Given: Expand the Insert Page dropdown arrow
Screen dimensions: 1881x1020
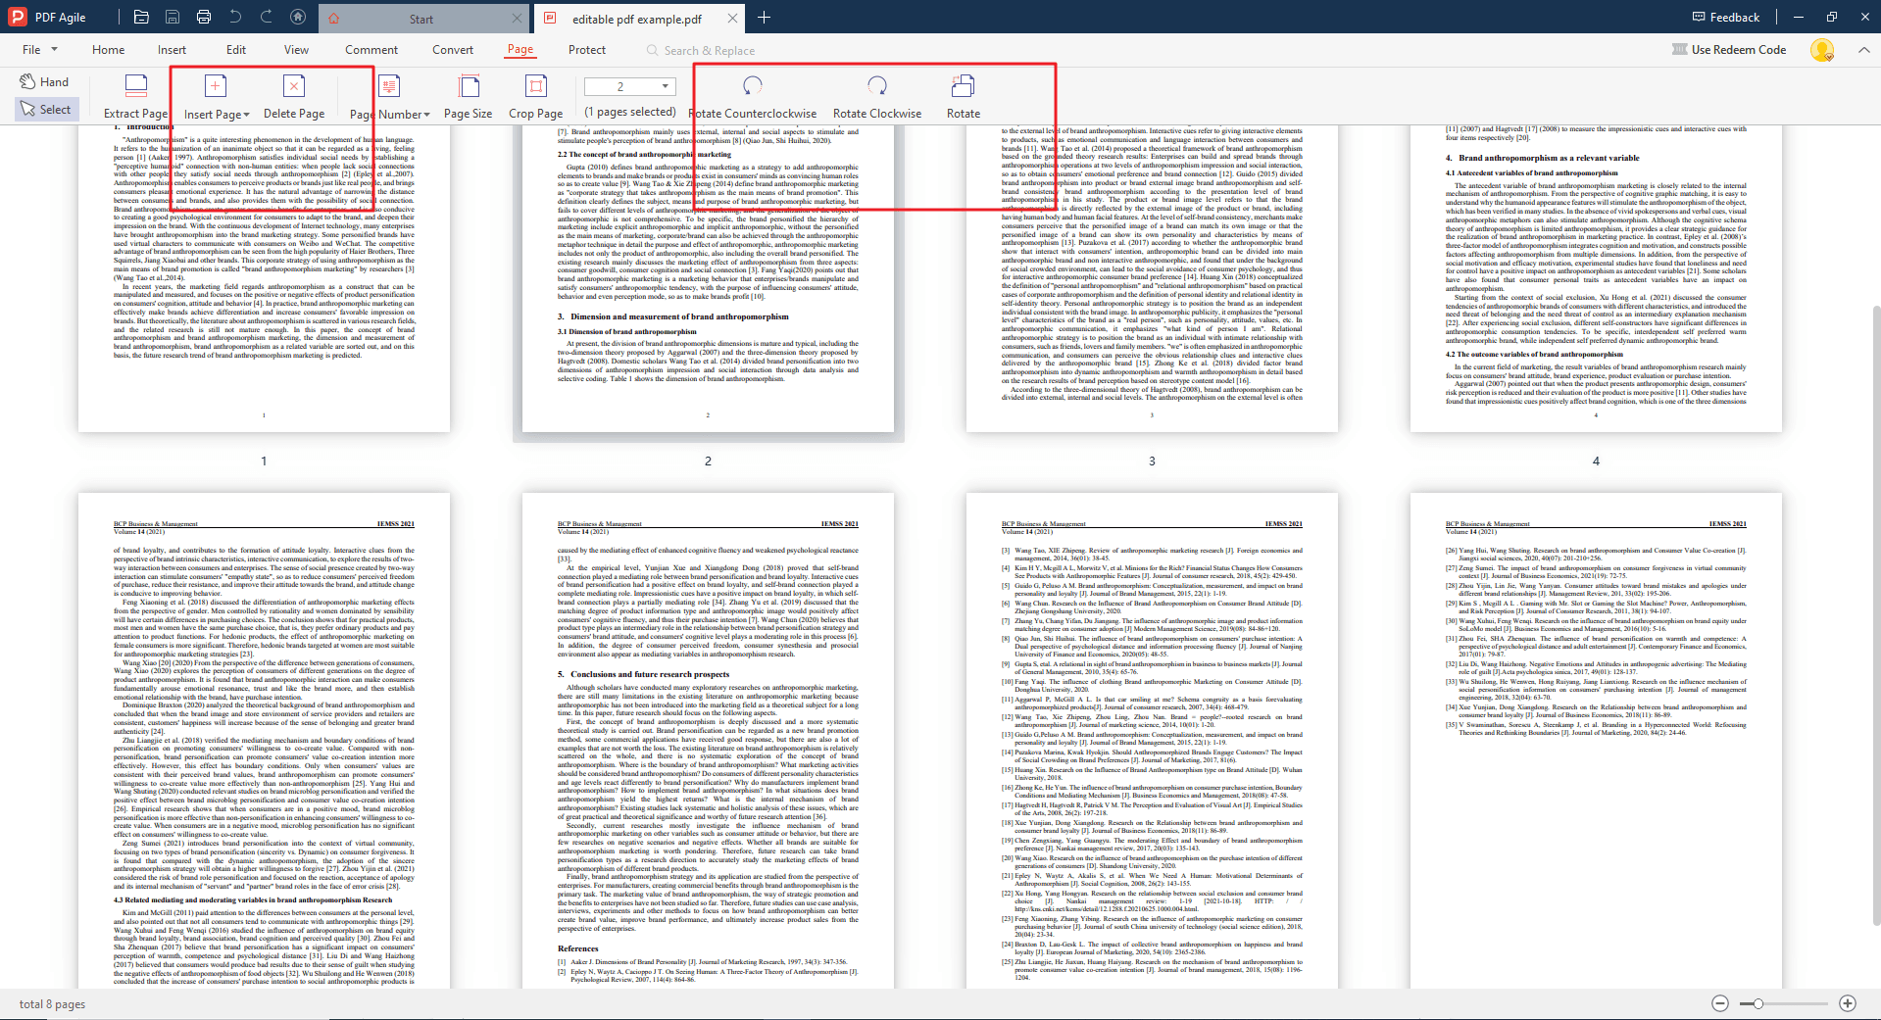Looking at the screenshot, I should [247, 115].
